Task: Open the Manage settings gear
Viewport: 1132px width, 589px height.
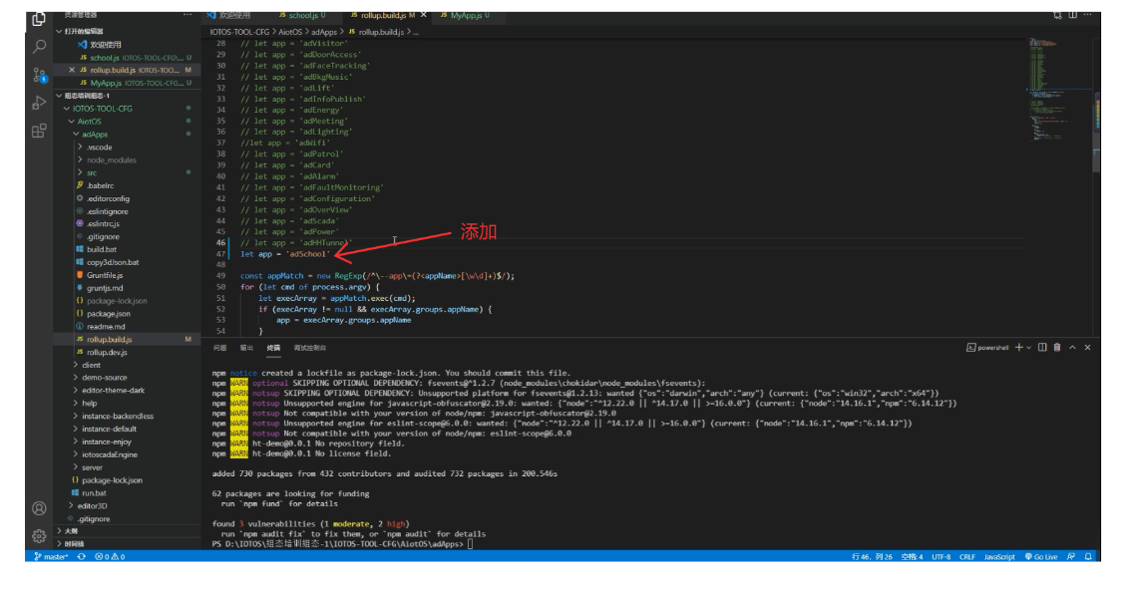Action: pyautogui.click(x=39, y=535)
